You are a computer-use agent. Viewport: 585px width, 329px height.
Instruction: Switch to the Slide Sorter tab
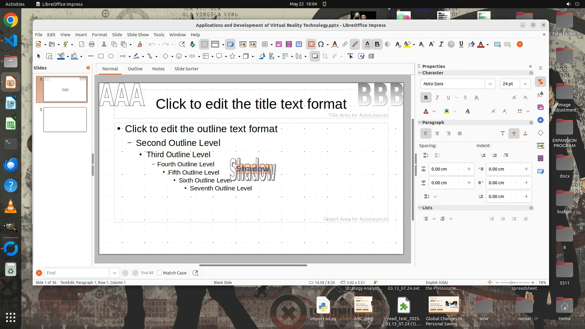tap(186, 69)
